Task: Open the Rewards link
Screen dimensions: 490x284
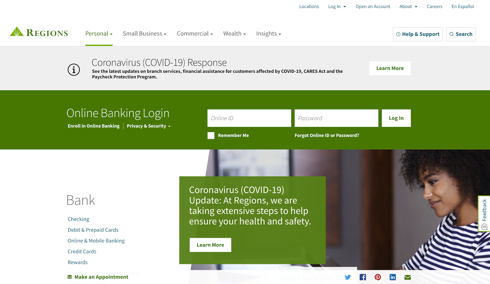Action: tap(78, 262)
